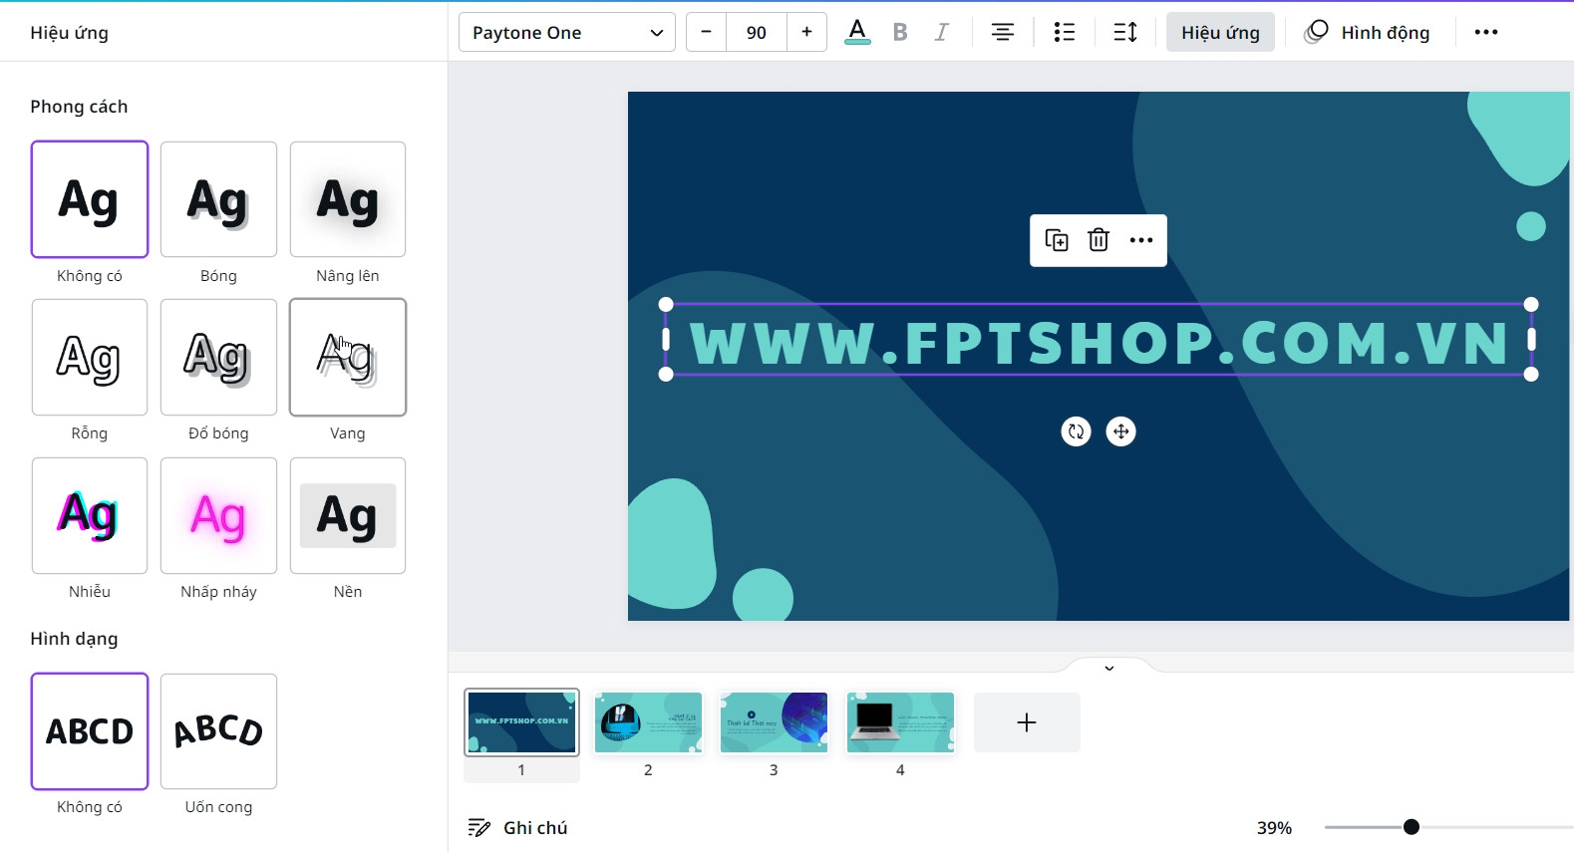This screenshot has height=852, width=1574.
Task: Decrease font size with minus
Action: 707,32
